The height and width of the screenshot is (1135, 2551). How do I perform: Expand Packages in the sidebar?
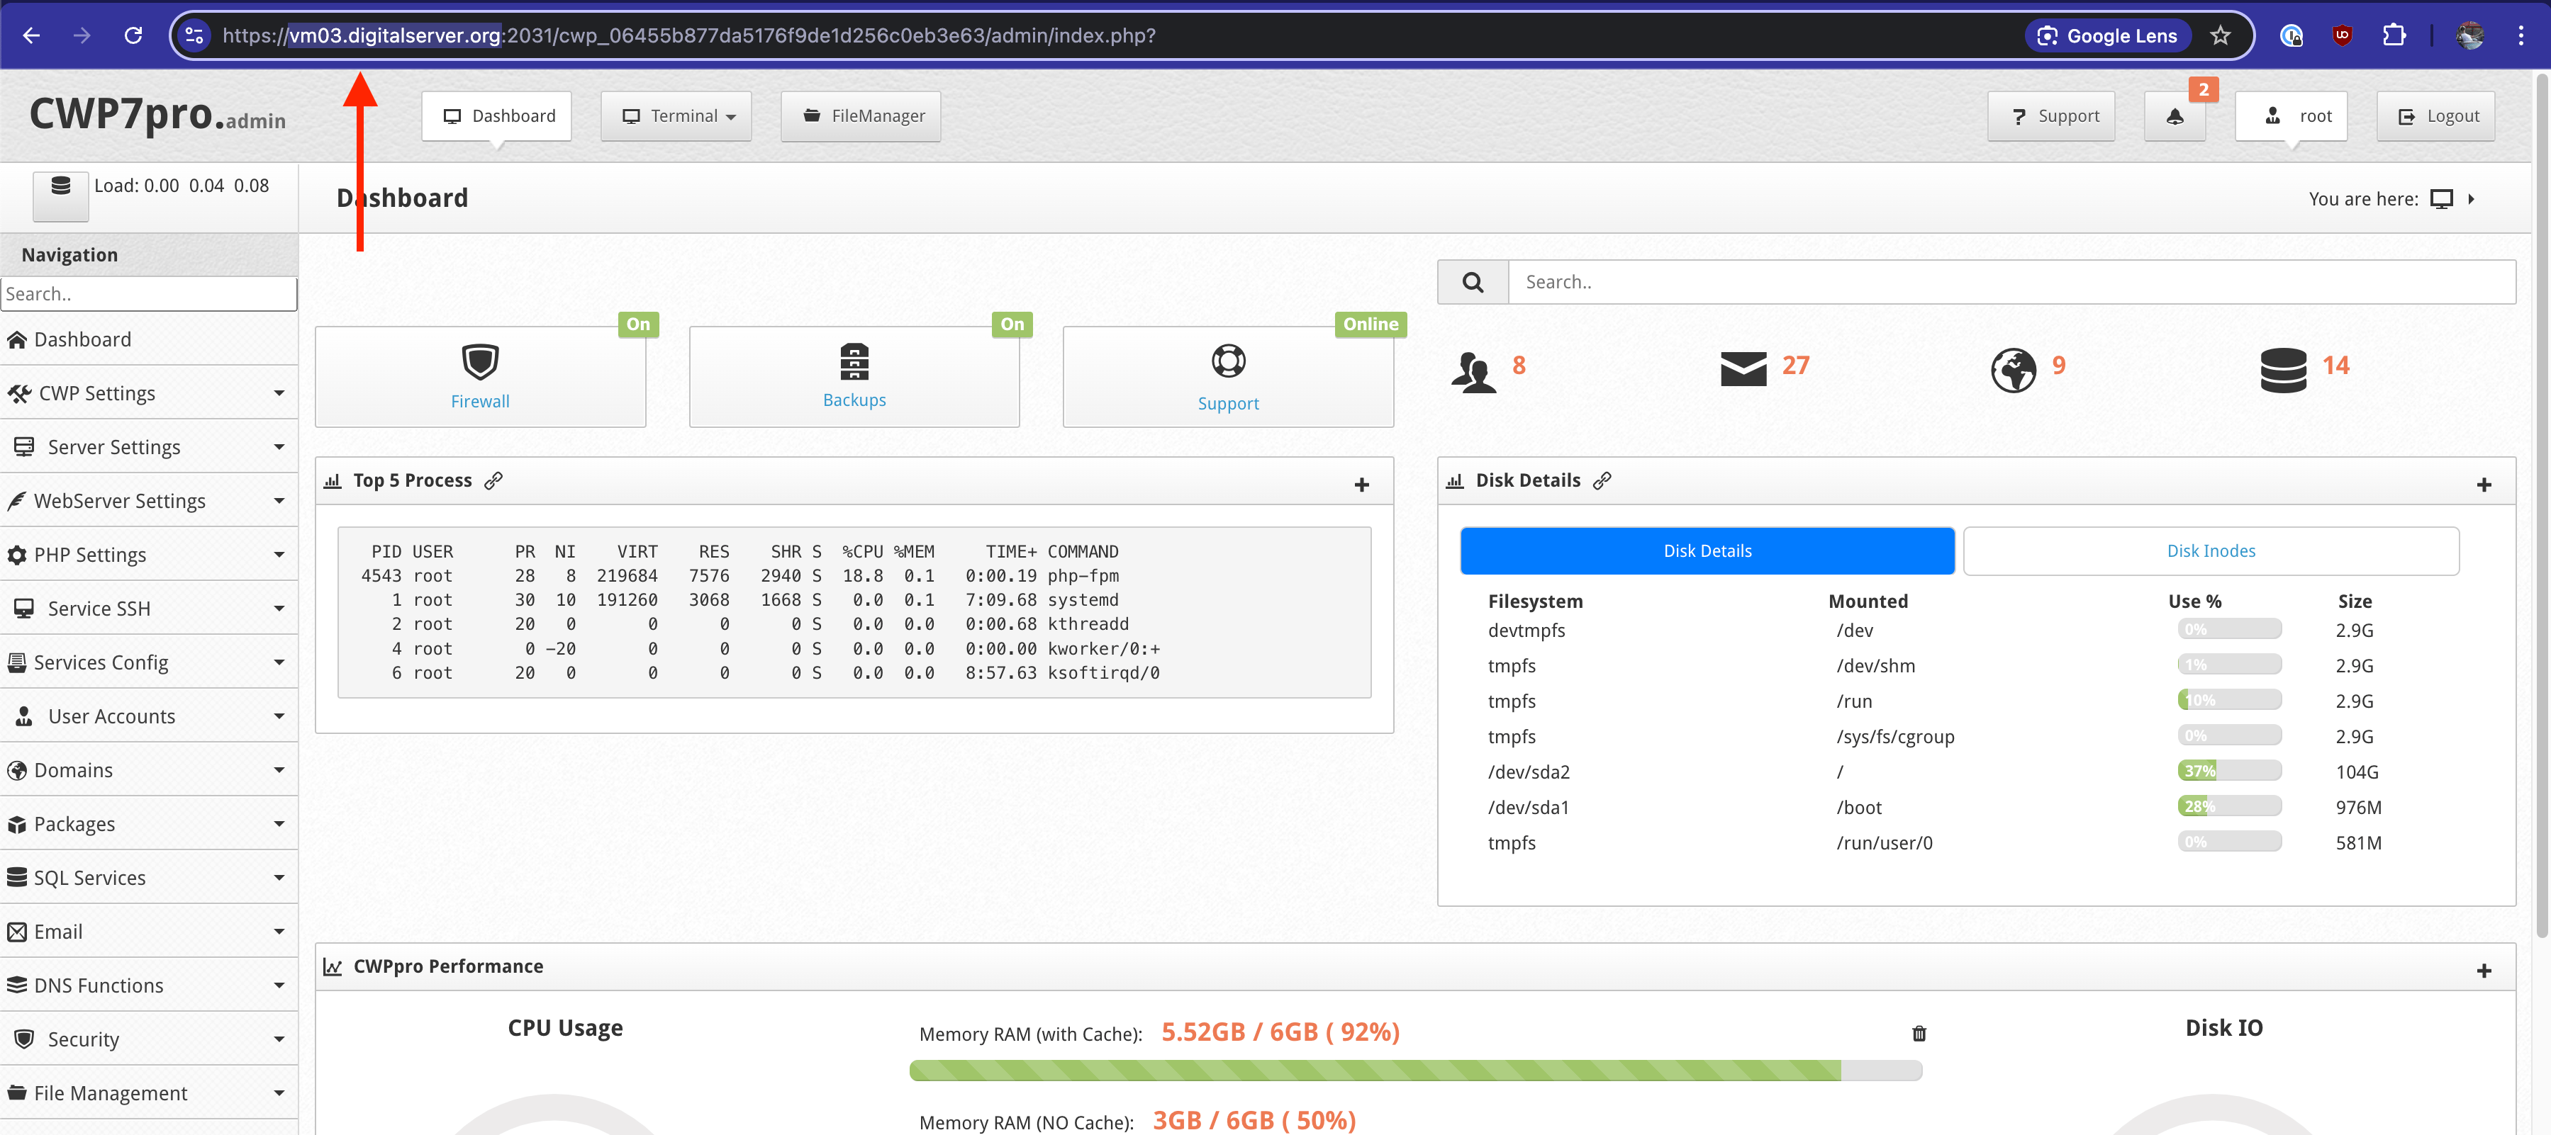point(149,823)
